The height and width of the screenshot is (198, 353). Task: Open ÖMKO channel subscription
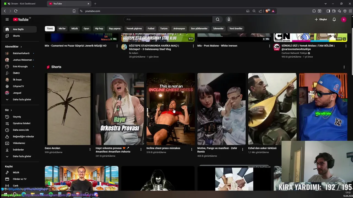[x=20, y=73]
